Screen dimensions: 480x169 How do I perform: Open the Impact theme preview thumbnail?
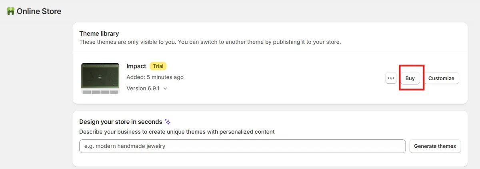point(100,78)
